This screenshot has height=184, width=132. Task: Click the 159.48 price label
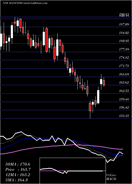pyautogui.click(x=124, y=99)
